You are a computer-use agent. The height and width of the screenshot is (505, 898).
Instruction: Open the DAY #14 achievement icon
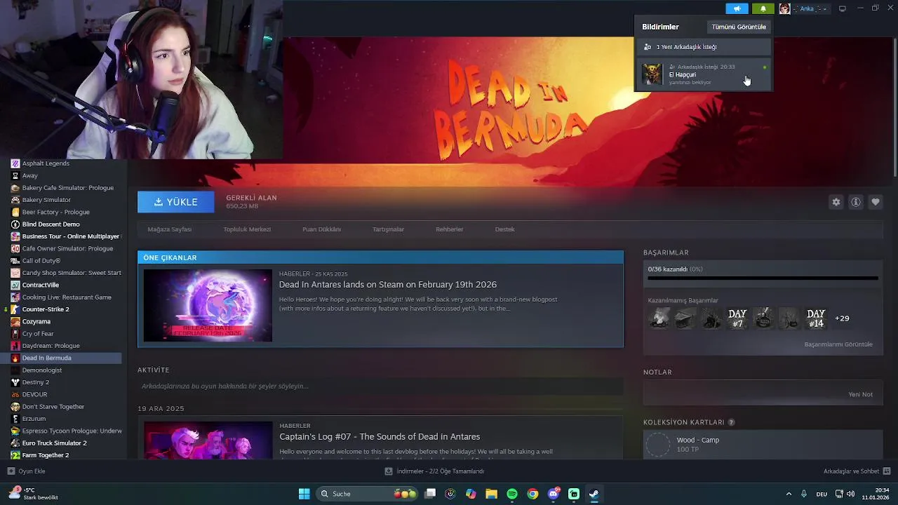tap(816, 318)
